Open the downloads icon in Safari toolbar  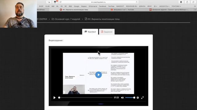[x=181, y=2]
